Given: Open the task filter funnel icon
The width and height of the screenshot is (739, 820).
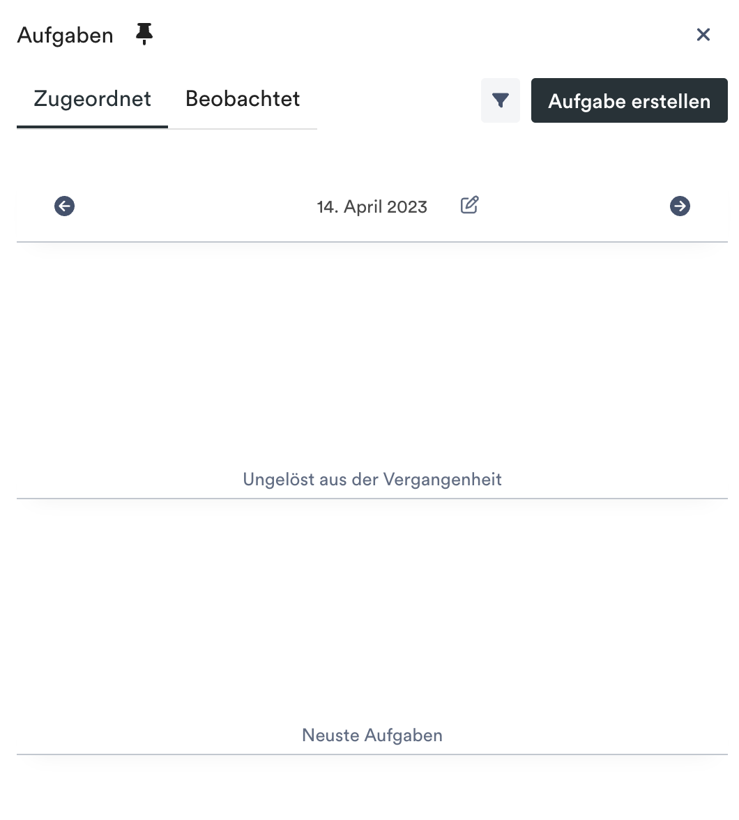Looking at the screenshot, I should pos(501,100).
